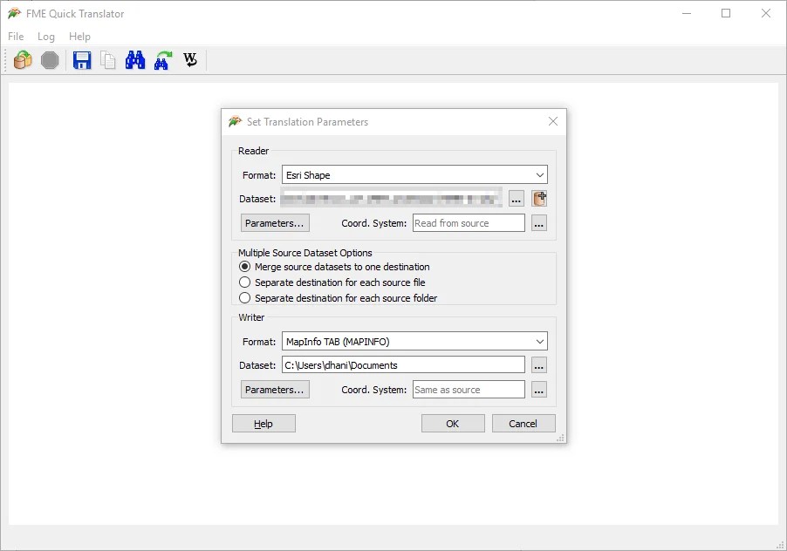This screenshot has width=787, height=551.
Task: Click the grey Stop translation icon
Action: [50, 60]
